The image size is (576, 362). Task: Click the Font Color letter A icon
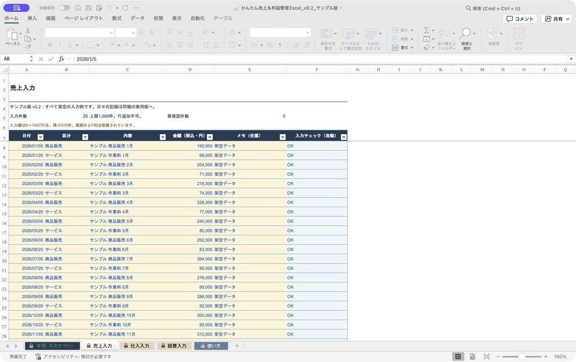pos(127,45)
